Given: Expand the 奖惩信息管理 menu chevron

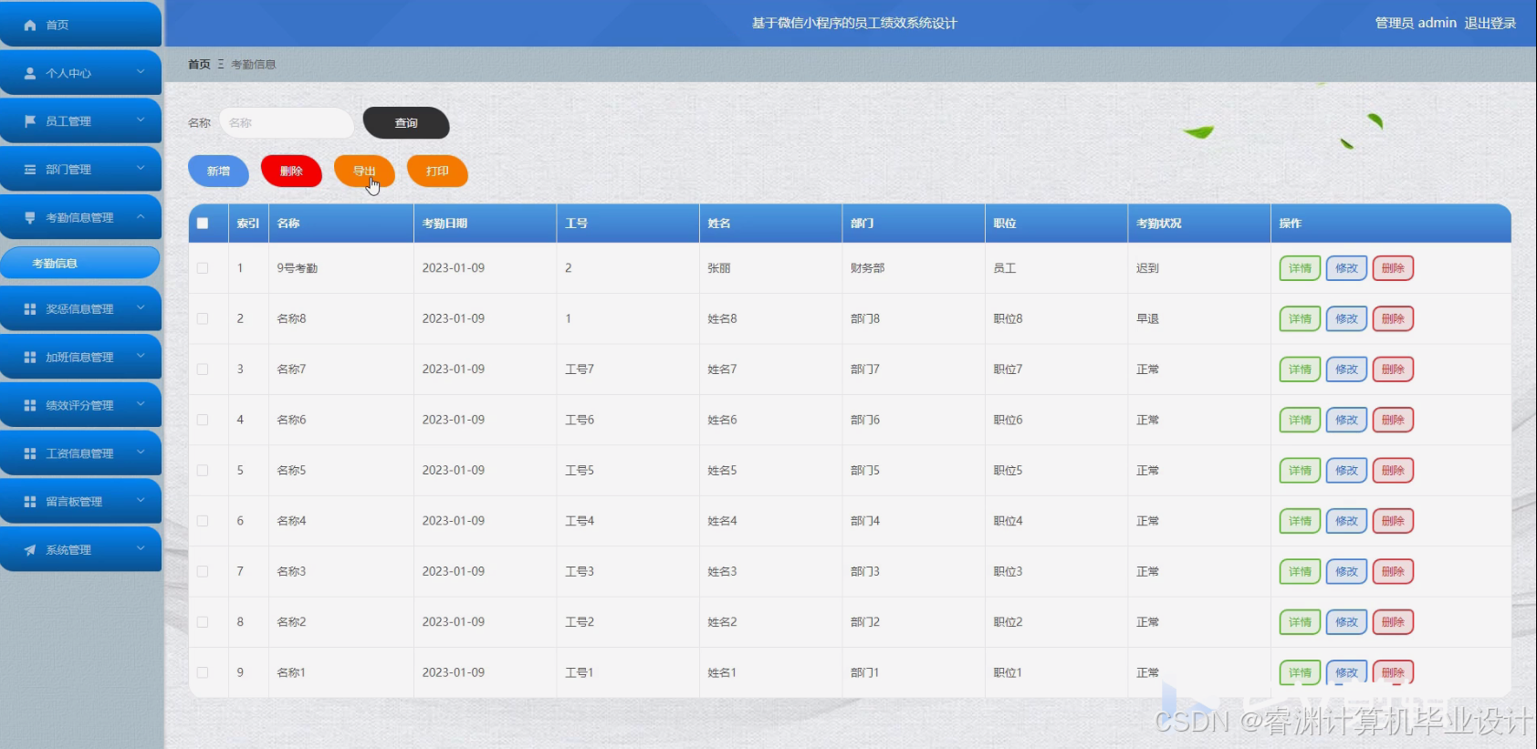Looking at the screenshot, I should (141, 307).
